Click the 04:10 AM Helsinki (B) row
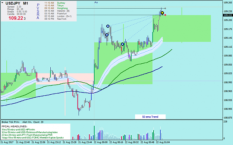This screenshot has width=233, height=145. click(x=57, y=11)
